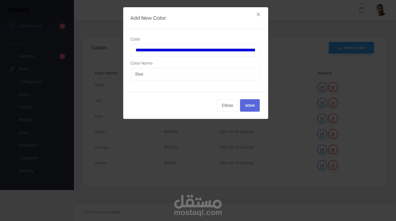Delete the yellow color row
396x221 pixels.
(x=333, y=165)
